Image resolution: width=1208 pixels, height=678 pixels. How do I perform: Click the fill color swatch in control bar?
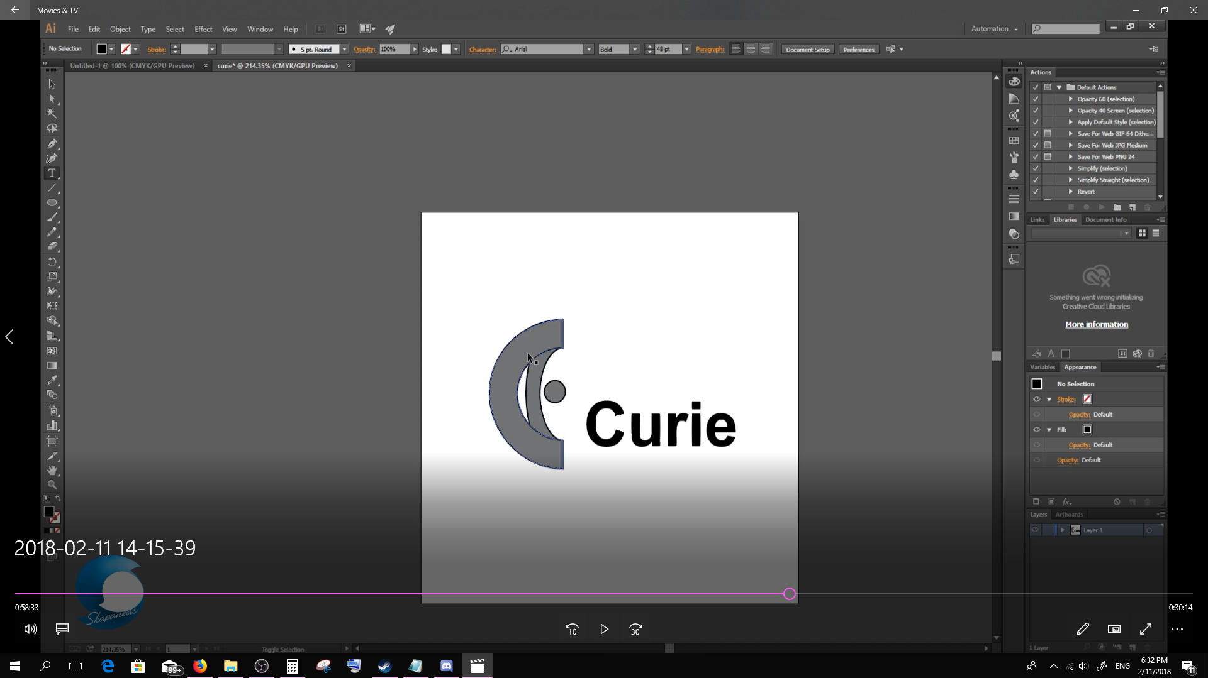point(101,49)
